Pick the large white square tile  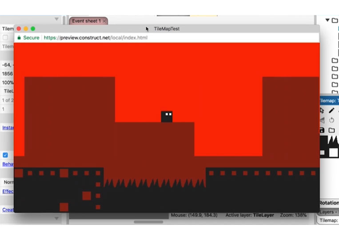coord(334,153)
